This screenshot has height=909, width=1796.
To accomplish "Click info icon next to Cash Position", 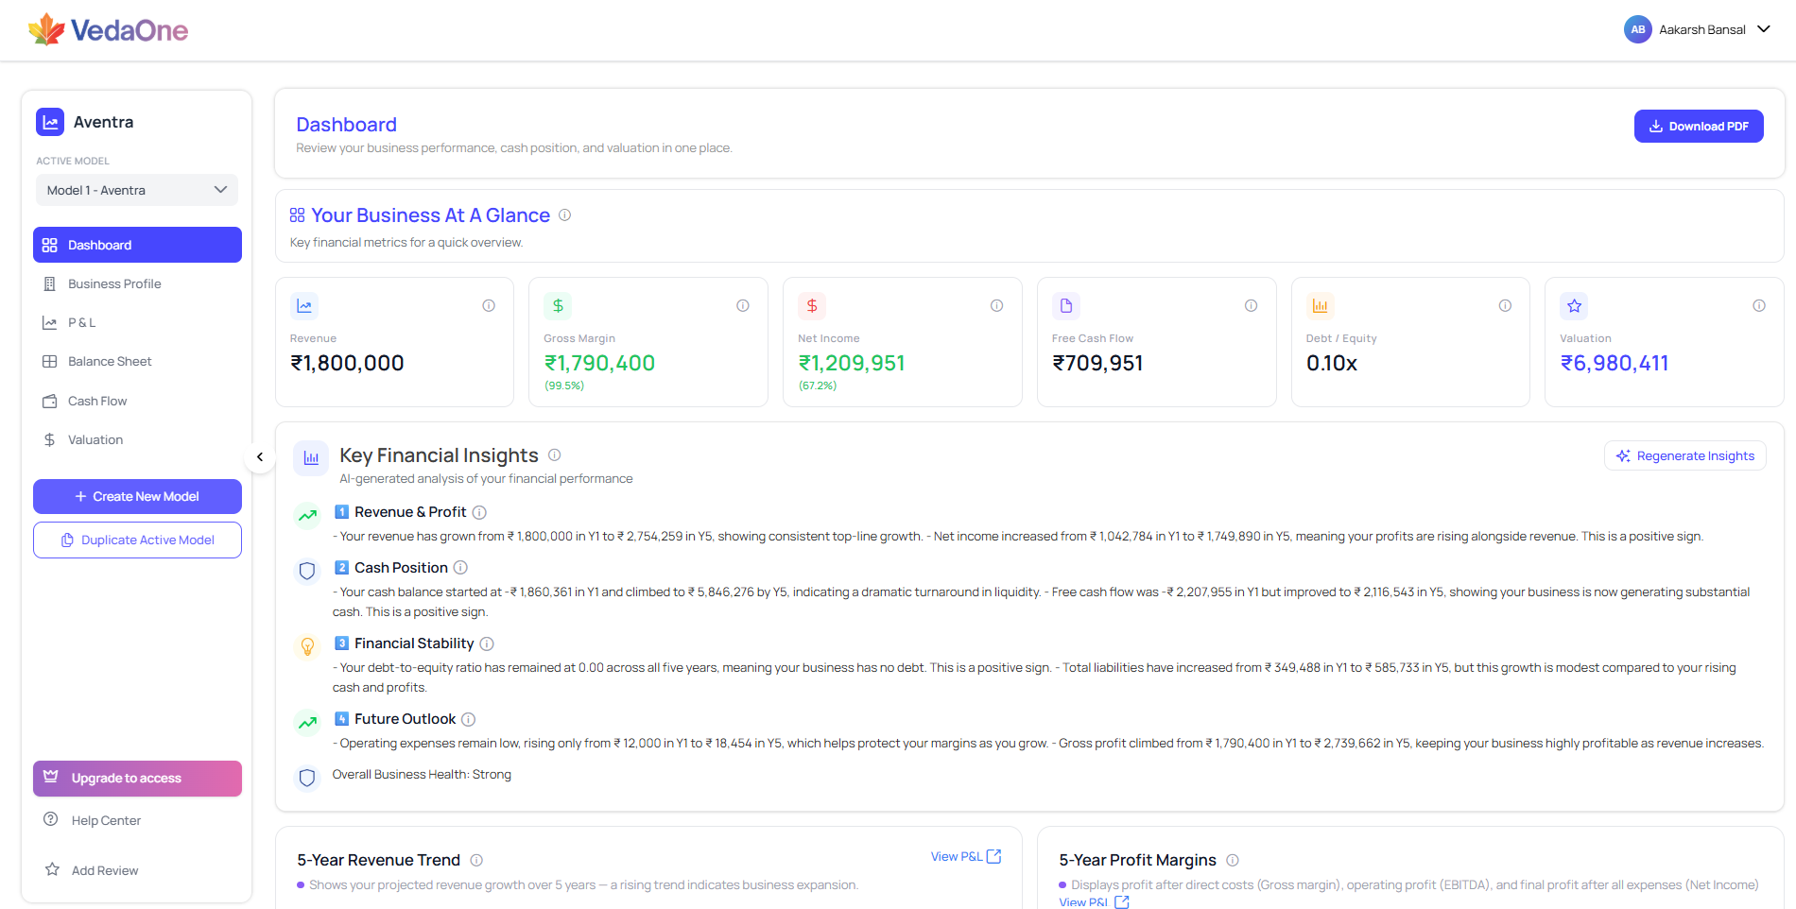I will tap(460, 567).
